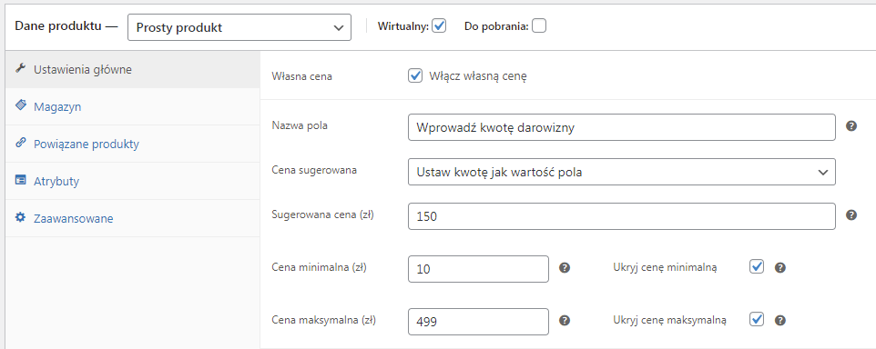Click the wrench icon for Ustawienia główne

point(20,68)
